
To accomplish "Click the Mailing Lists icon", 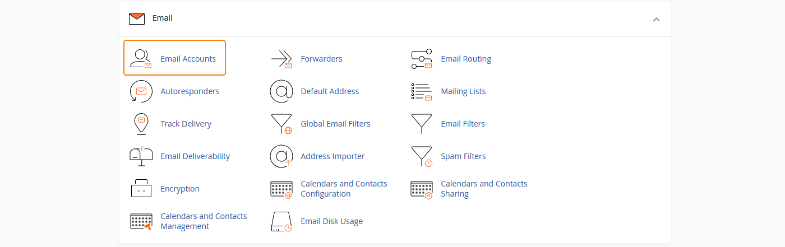I will point(421,91).
